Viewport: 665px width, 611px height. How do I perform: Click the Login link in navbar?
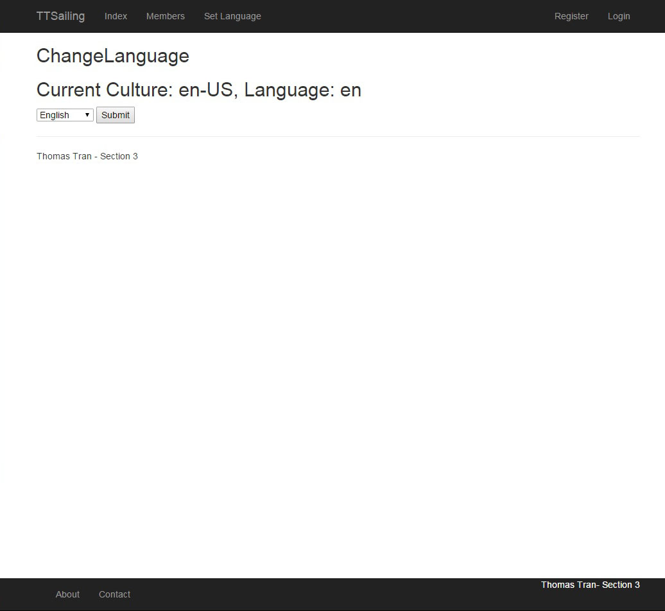point(619,16)
